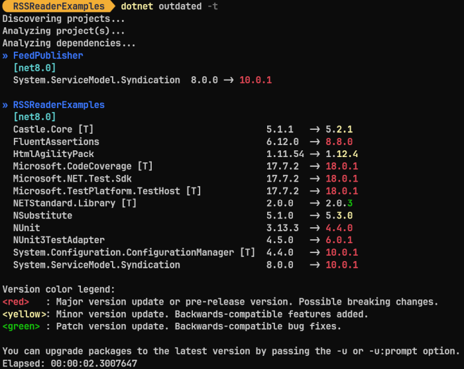
Task: Click NUnit latest version 4.4.0
Action: 339,228
